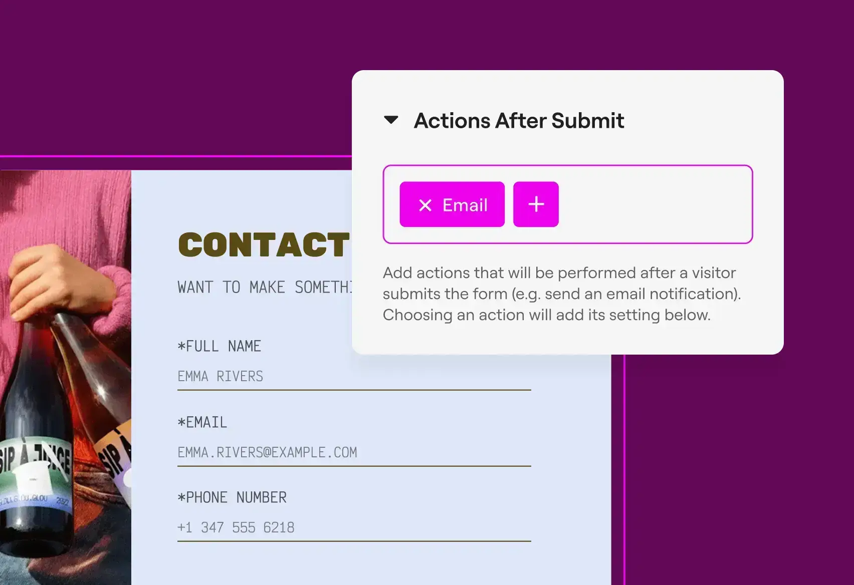Select the Email action tag label
854x585 pixels.
pos(465,205)
